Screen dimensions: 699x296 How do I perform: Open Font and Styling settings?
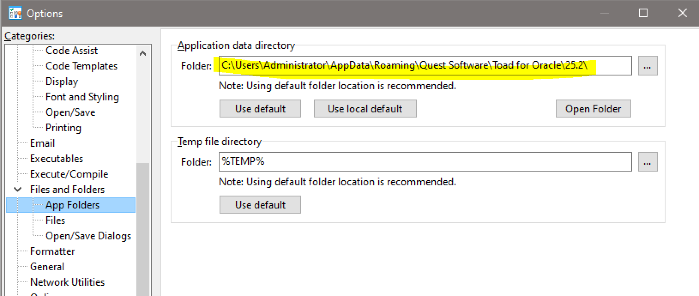82,97
